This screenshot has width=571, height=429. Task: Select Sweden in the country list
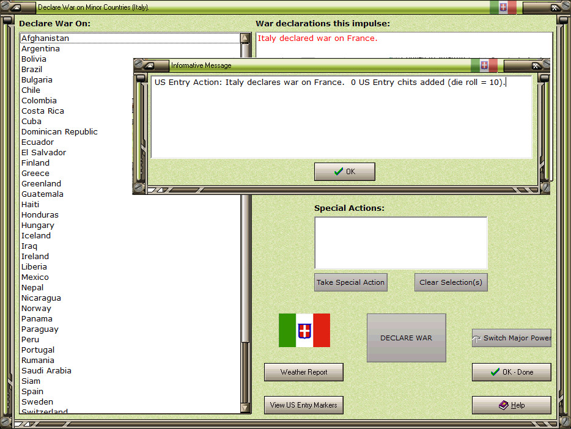(x=130, y=402)
